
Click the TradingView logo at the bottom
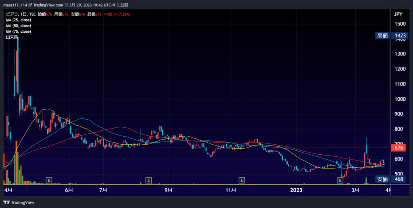click(19, 202)
